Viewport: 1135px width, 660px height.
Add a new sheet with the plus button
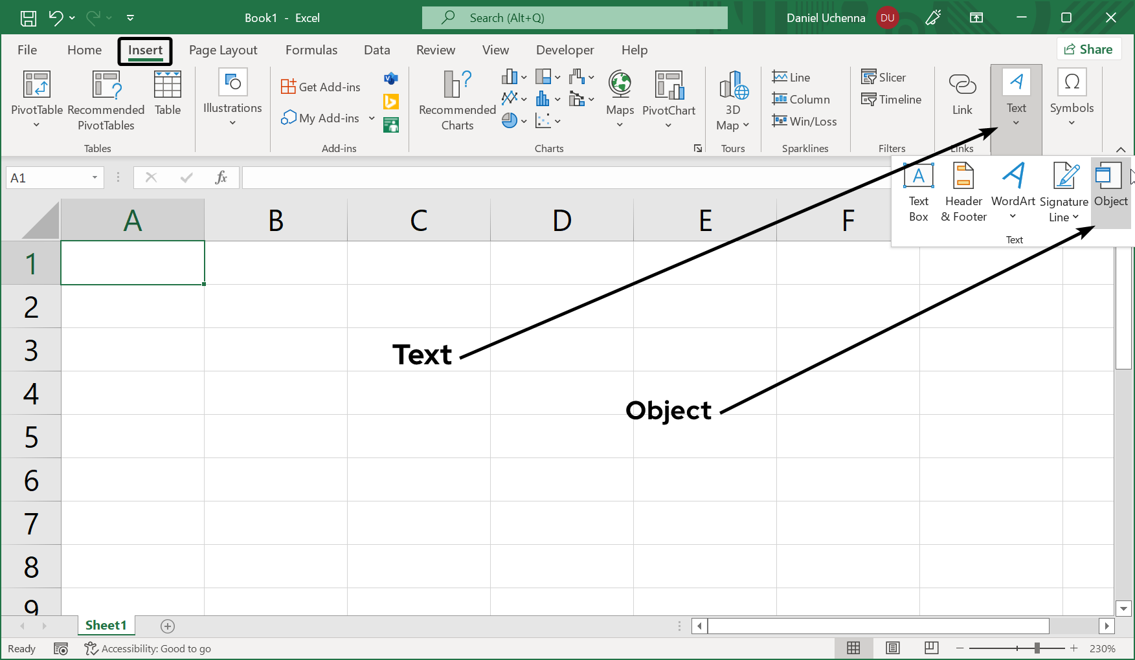[167, 626]
